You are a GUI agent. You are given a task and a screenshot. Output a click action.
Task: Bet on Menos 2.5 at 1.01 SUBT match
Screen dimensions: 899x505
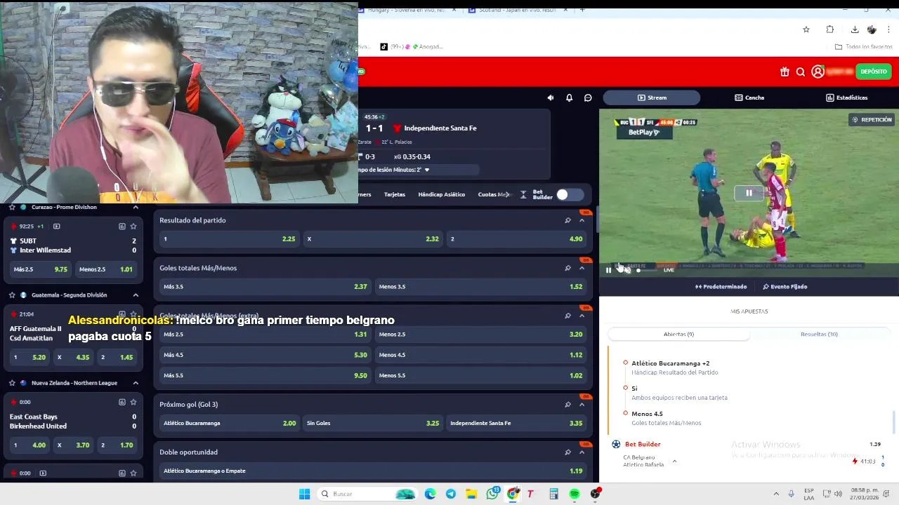[x=105, y=269]
